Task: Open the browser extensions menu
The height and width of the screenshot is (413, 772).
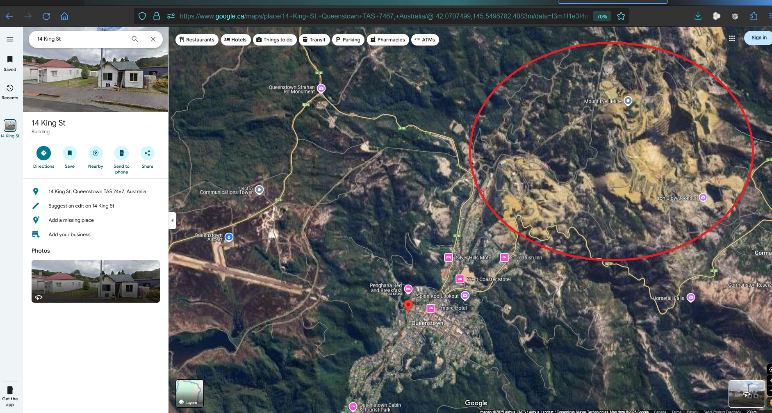Action: click(x=754, y=16)
